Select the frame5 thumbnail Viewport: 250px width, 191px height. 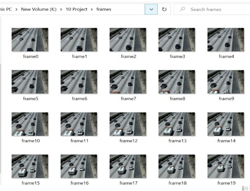coord(30,82)
